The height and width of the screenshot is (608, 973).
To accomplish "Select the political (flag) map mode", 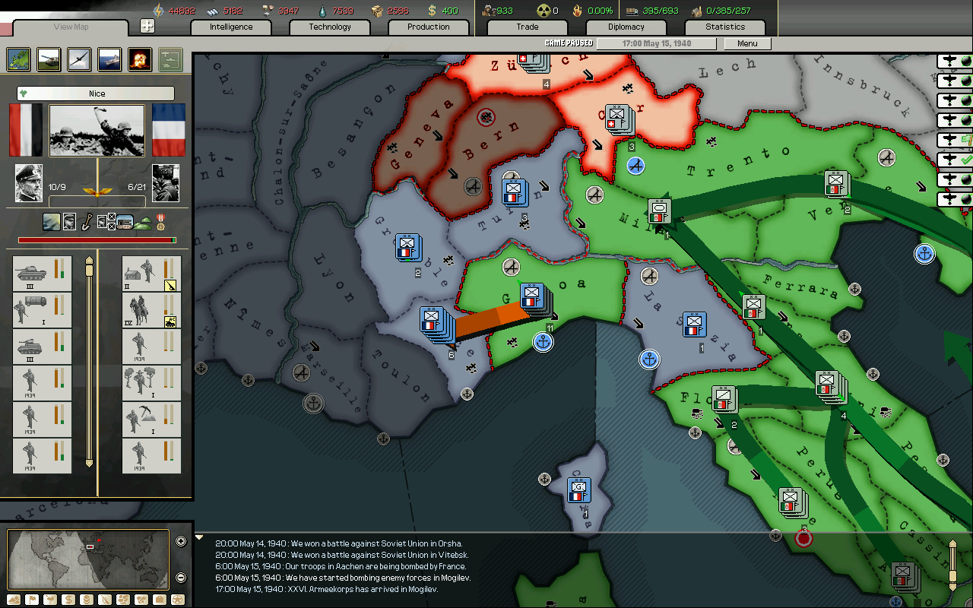I will tap(32, 599).
